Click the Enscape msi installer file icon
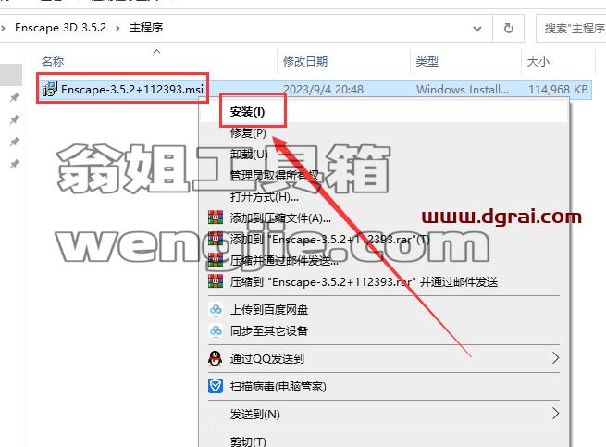The image size is (606, 447). coord(50,89)
